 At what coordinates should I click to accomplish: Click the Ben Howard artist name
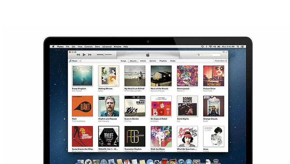tap(77, 91)
